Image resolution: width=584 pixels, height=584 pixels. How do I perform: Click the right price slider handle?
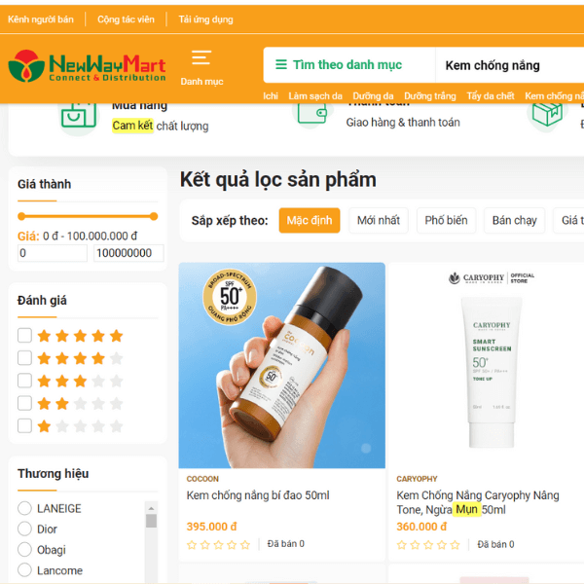[x=154, y=216]
